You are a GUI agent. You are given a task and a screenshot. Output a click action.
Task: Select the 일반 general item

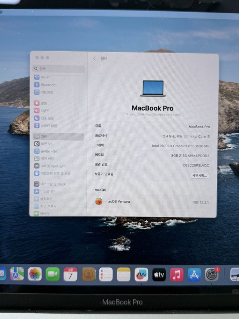(x=59, y=136)
